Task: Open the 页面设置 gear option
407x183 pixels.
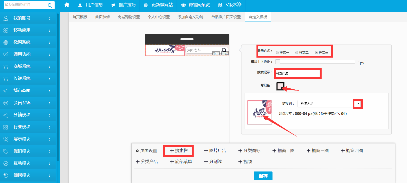Action: [147, 151]
